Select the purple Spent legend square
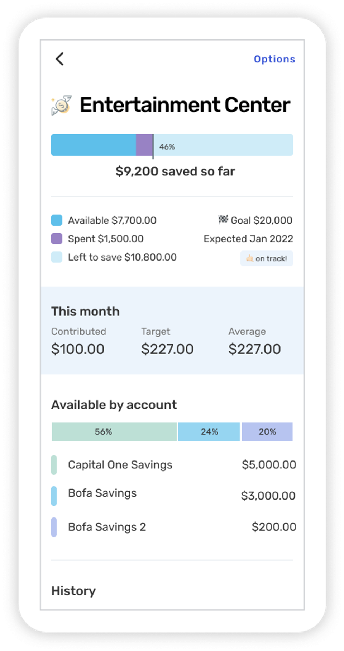The width and height of the screenshot is (344, 651). pos(57,238)
